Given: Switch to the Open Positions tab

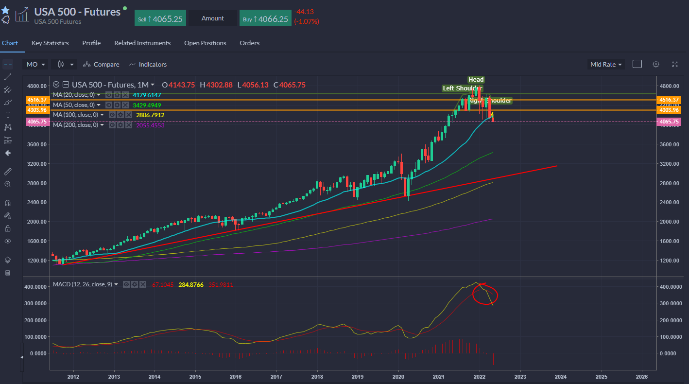Looking at the screenshot, I should (205, 43).
